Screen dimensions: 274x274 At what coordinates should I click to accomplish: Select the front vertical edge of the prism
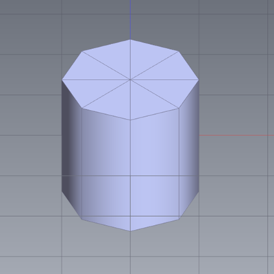pos(130,175)
